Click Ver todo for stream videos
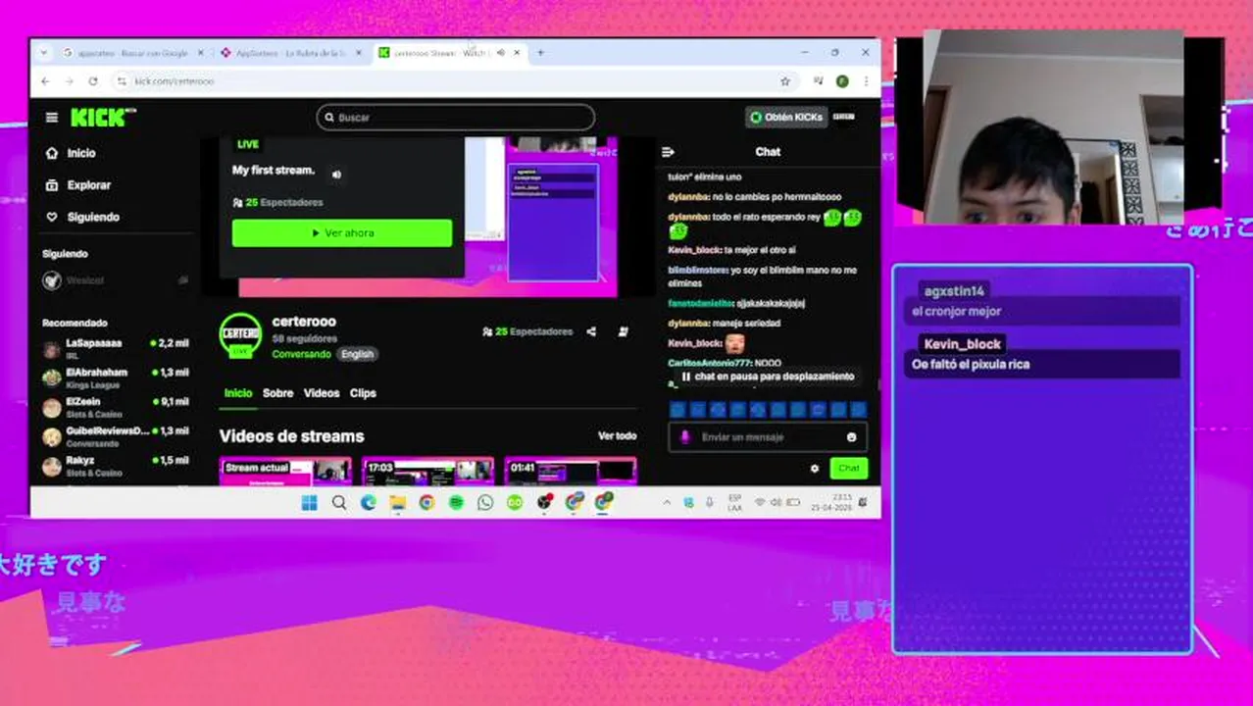The image size is (1253, 706). [x=617, y=436]
